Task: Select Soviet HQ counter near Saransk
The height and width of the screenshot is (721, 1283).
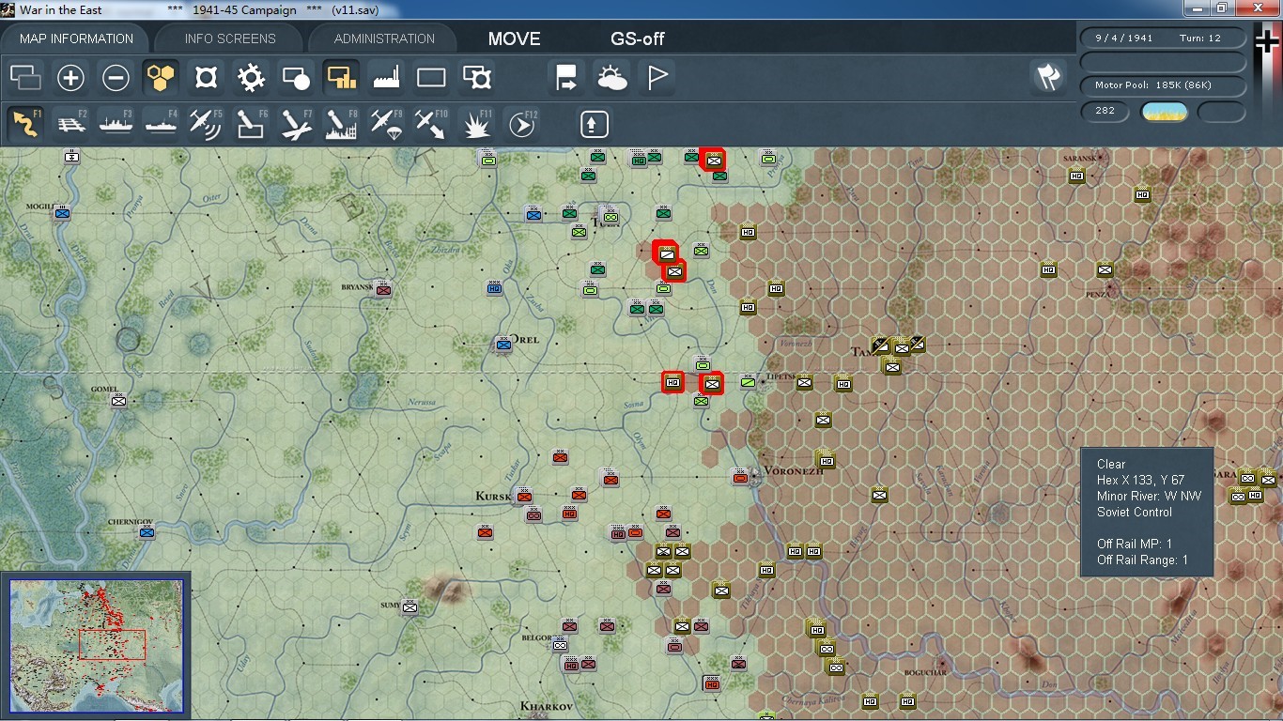Action: (x=1077, y=176)
